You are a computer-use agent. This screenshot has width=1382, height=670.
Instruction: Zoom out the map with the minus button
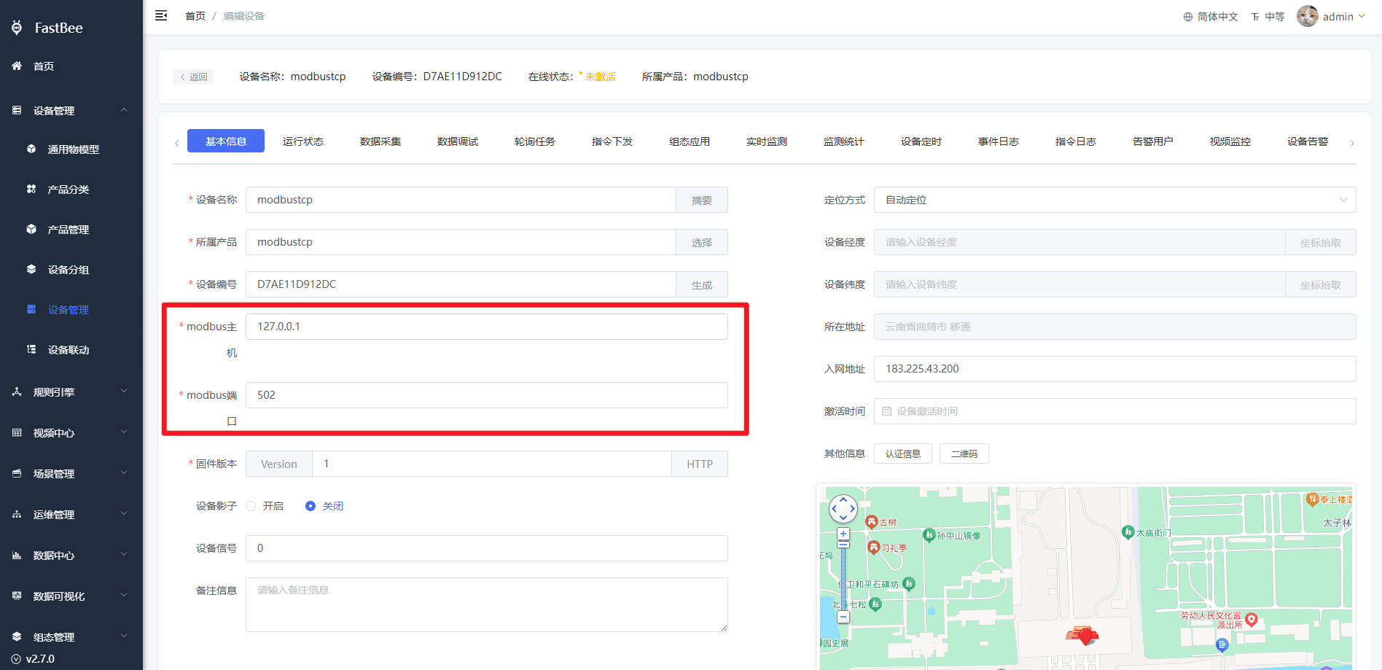click(x=843, y=617)
